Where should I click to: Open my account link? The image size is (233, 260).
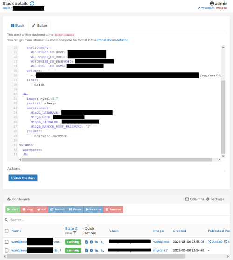206,8
